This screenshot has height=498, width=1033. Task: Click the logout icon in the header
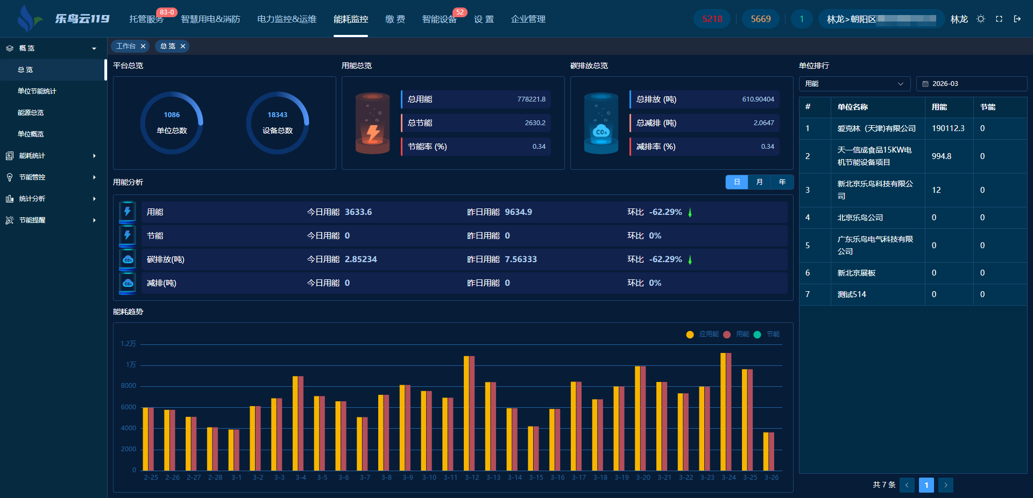1017,19
